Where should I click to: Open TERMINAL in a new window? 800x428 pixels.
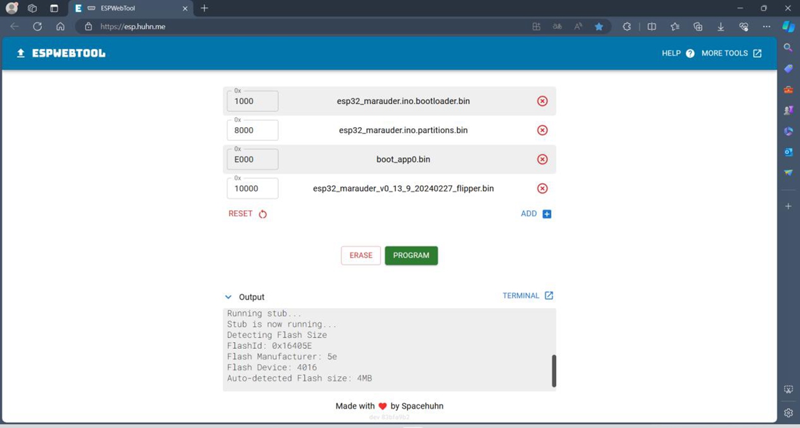click(x=549, y=296)
